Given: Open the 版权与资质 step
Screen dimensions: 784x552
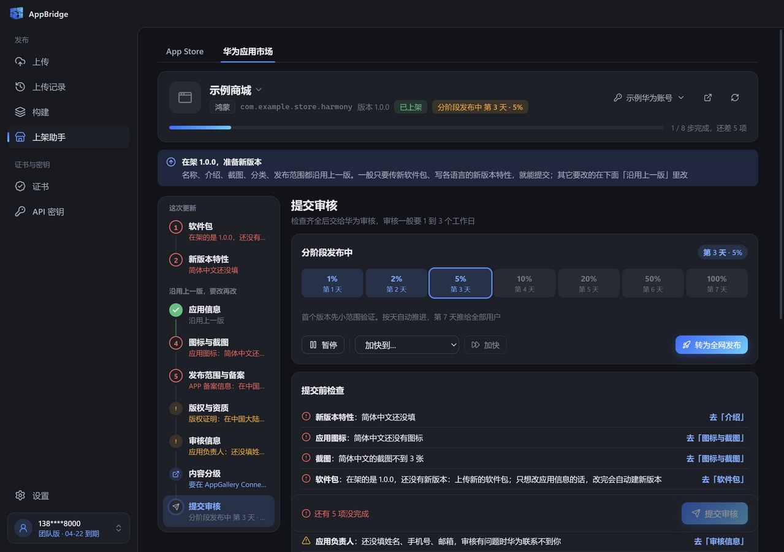Looking at the screenshot, I should click(219, 413).
